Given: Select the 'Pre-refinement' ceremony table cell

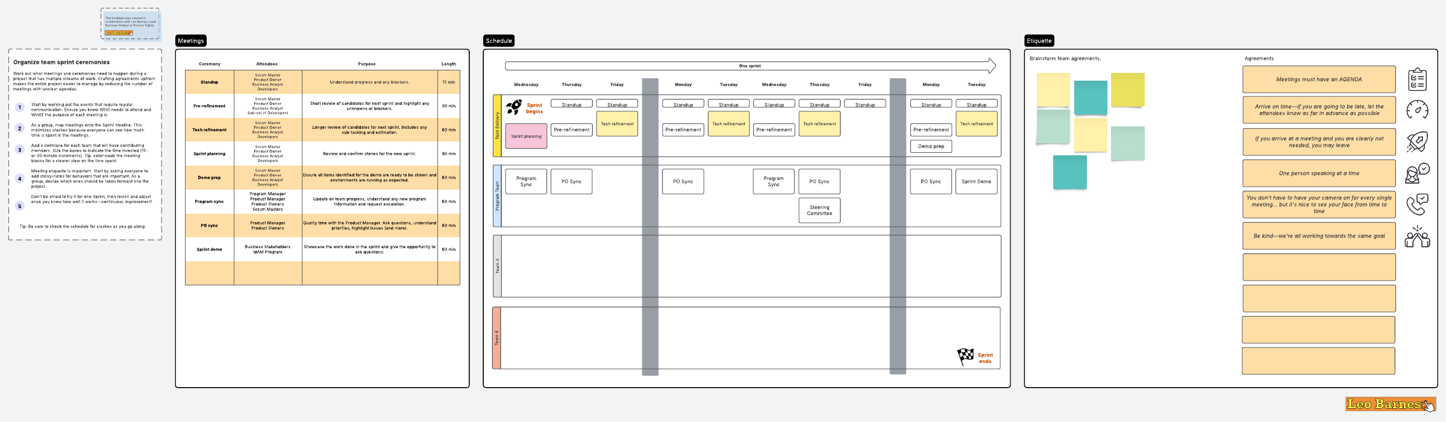Looking at the screenshot, I should tap(210, 106).
